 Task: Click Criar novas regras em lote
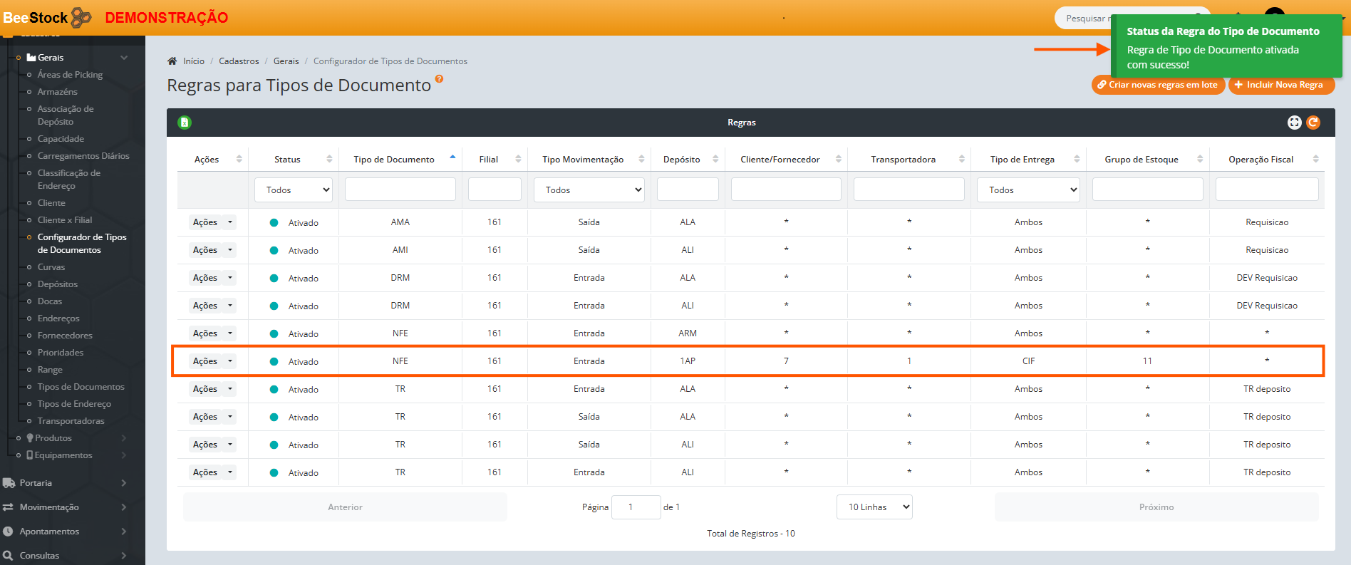pyautogui.click(x=1158, y=85)
